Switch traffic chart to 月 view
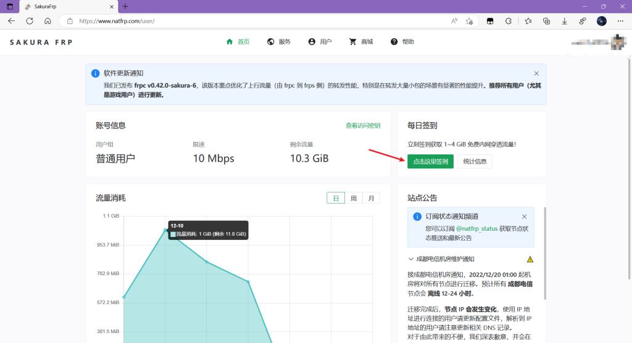632x343 pixels. tap(371, 198)
